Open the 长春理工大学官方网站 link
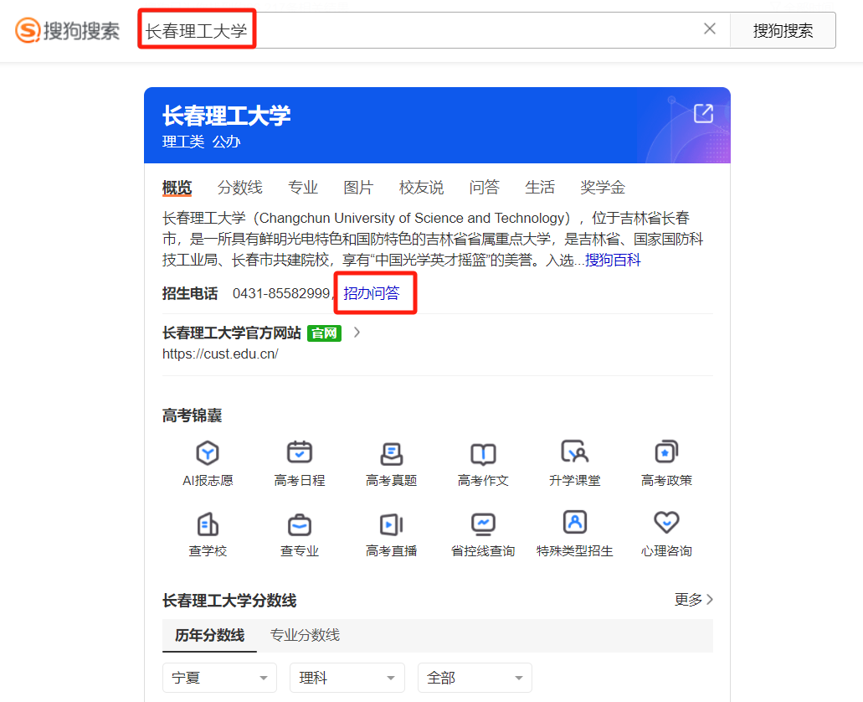 pyautogui.click(x=232, y=333)
